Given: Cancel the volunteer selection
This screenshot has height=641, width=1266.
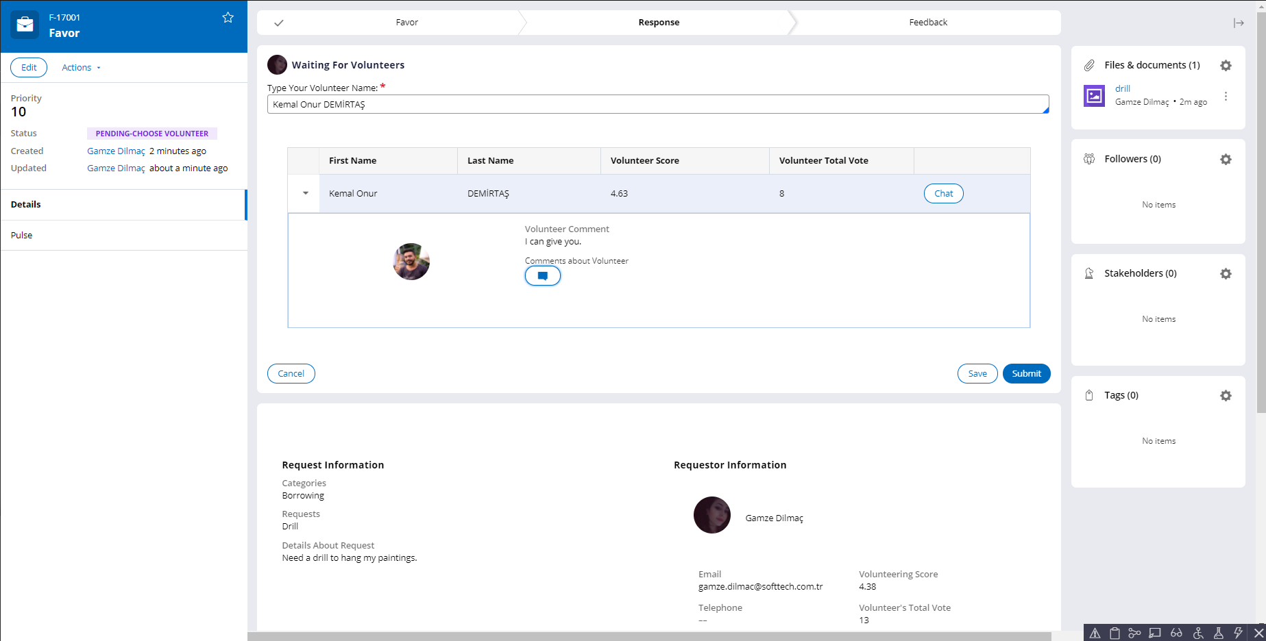Looking at the screenshot, I should 291,374.
